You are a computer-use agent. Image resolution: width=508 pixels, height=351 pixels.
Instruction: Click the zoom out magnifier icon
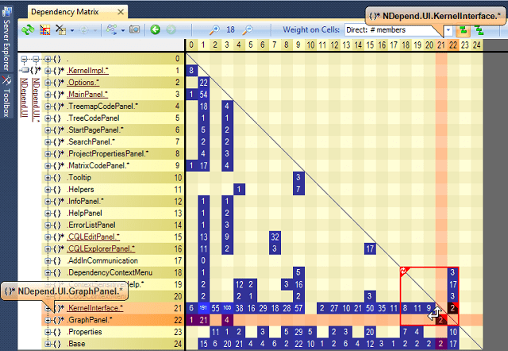pos(248,30)
